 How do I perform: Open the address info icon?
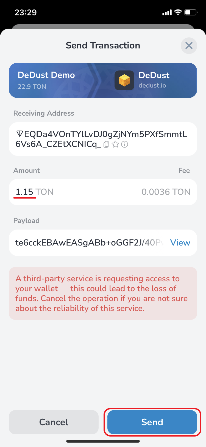[x=125, y=144]
